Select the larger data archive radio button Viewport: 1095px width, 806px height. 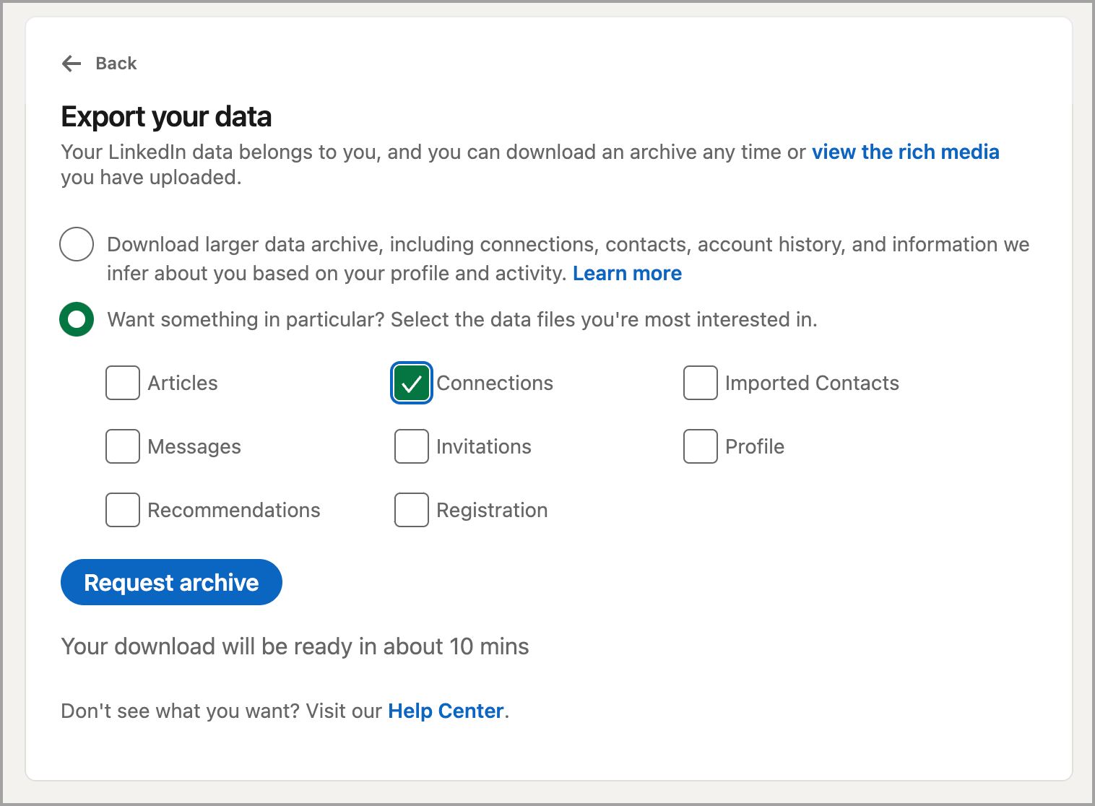tap(77, 244)
